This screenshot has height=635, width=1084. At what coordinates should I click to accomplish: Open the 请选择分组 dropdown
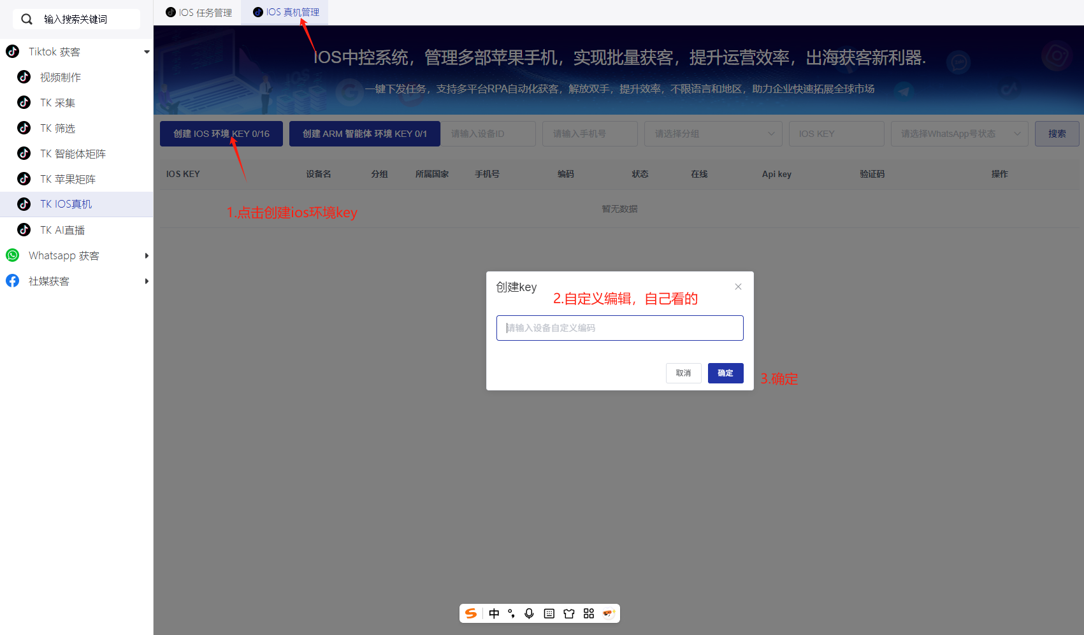click(712, 133)
